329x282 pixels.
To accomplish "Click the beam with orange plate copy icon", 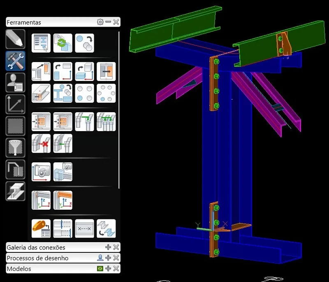I will click(41, 72).
